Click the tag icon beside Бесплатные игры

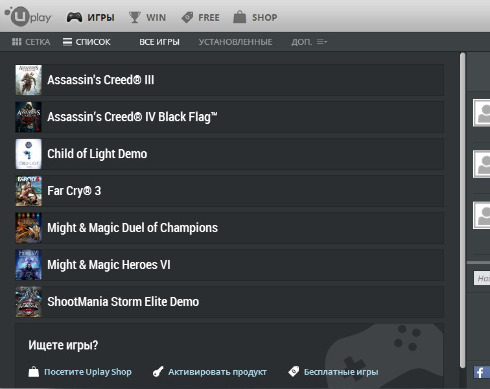tap(294, 371)
